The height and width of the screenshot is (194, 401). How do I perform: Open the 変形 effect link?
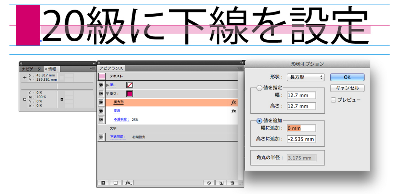pyautogui.click(x=117, y=111)
